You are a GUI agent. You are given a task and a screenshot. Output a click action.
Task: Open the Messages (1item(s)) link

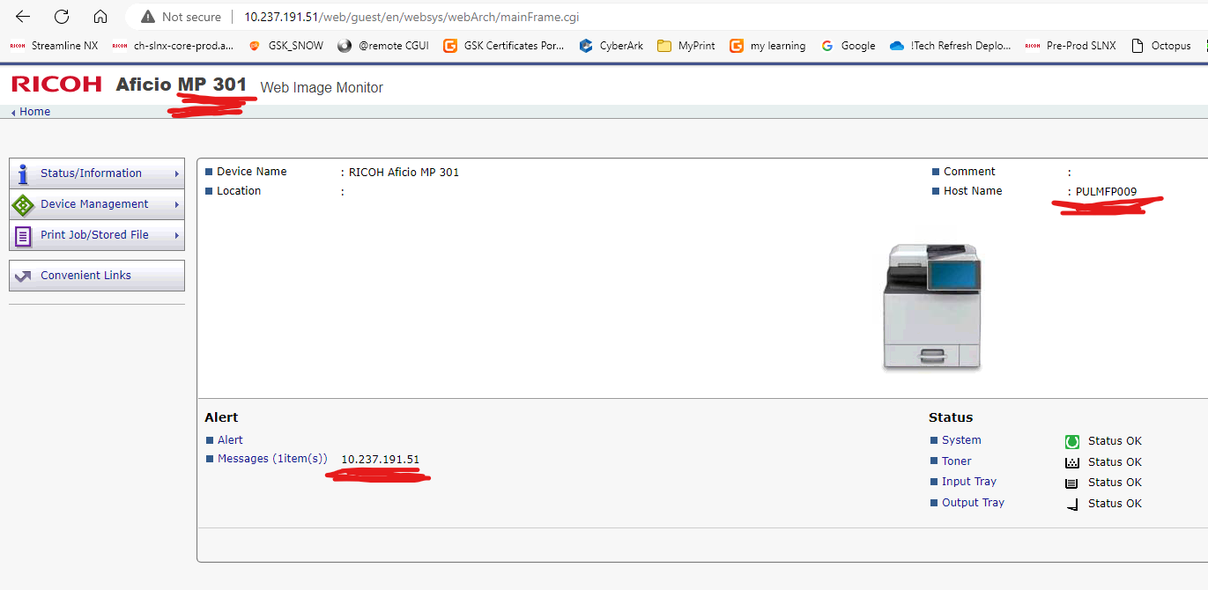272,459
